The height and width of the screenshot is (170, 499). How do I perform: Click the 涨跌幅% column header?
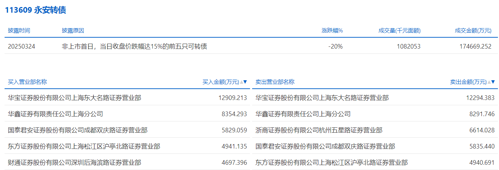[332, 31]
